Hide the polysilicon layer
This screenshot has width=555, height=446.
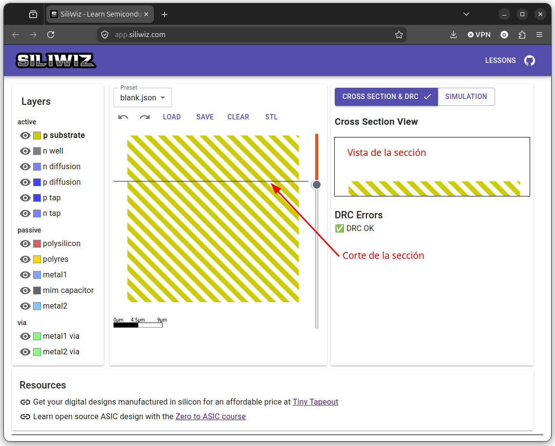pos(25,244)
